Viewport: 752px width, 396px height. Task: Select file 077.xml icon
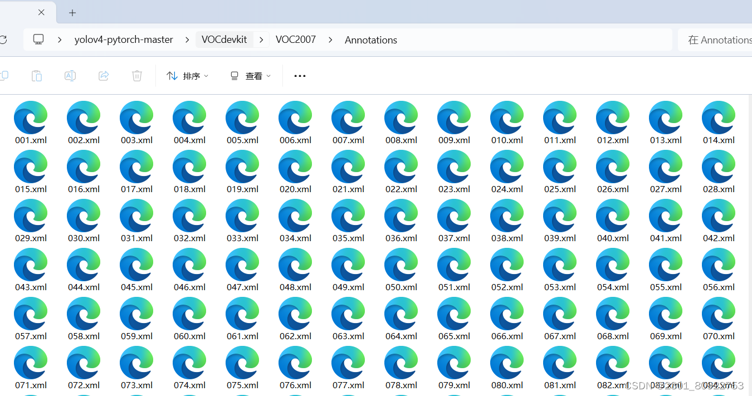coord(348,362)
